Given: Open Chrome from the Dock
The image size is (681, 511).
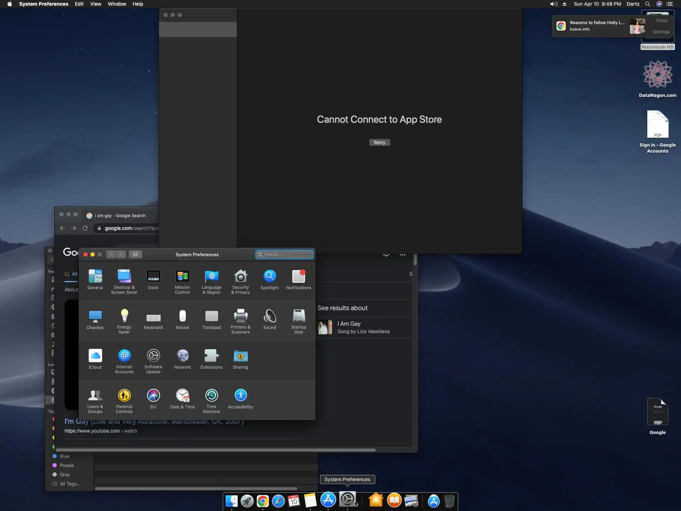Looking at the screenshot, I should point(262,501).
